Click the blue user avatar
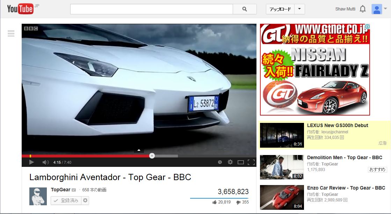This screenshot has width=391, height=214. [x=377, y=9]
